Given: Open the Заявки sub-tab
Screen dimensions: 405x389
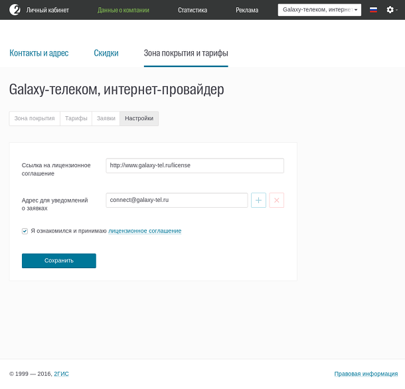Looking at the screenshot, I should coord(106,119).
